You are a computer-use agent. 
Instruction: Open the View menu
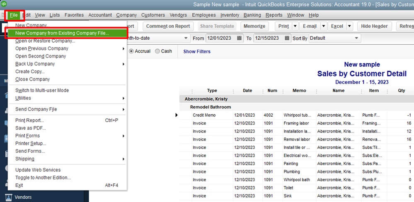pos(40,15)
